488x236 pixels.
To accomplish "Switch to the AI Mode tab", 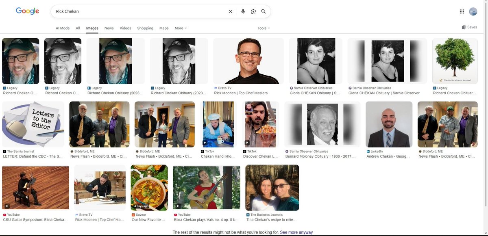I will pos(63,28).
